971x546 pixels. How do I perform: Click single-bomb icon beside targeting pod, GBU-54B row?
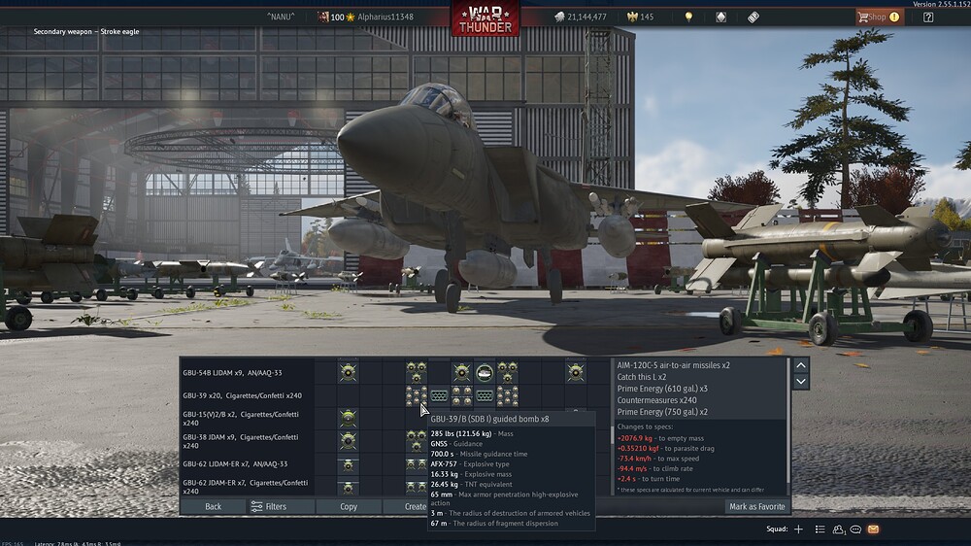click(461, 372)
